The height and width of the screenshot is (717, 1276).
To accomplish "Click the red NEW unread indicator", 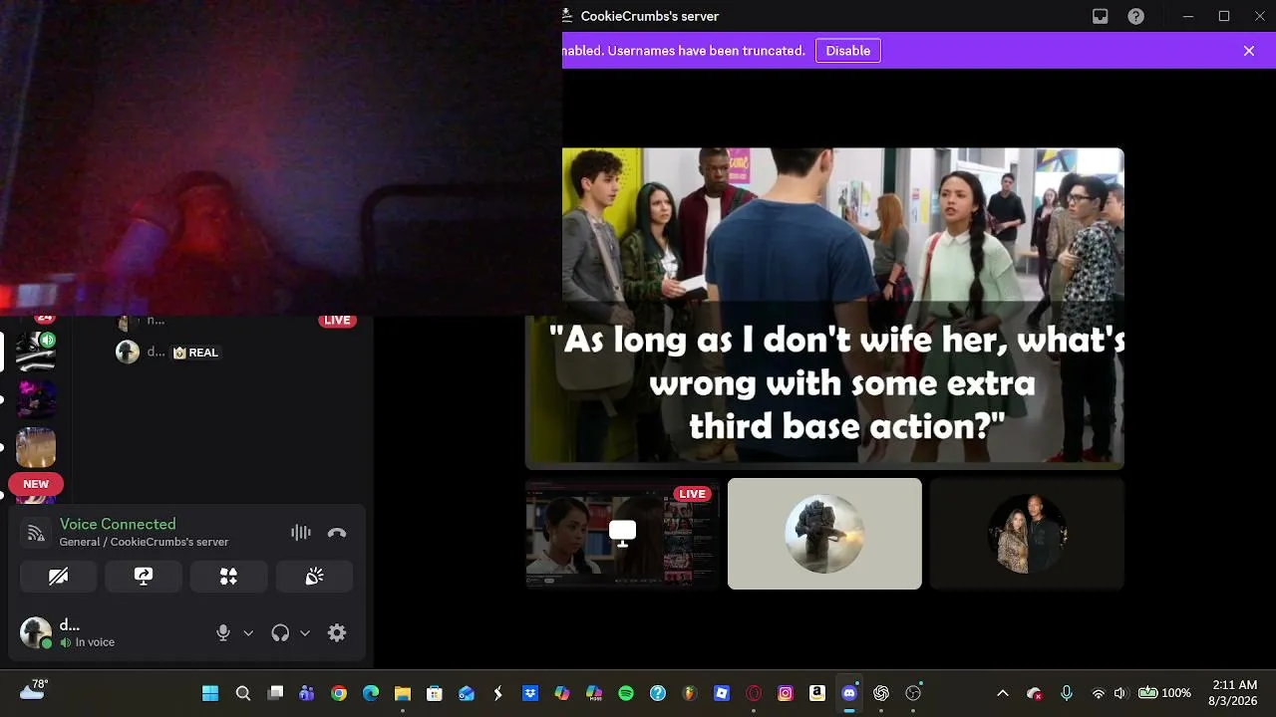I will [36, 484].
